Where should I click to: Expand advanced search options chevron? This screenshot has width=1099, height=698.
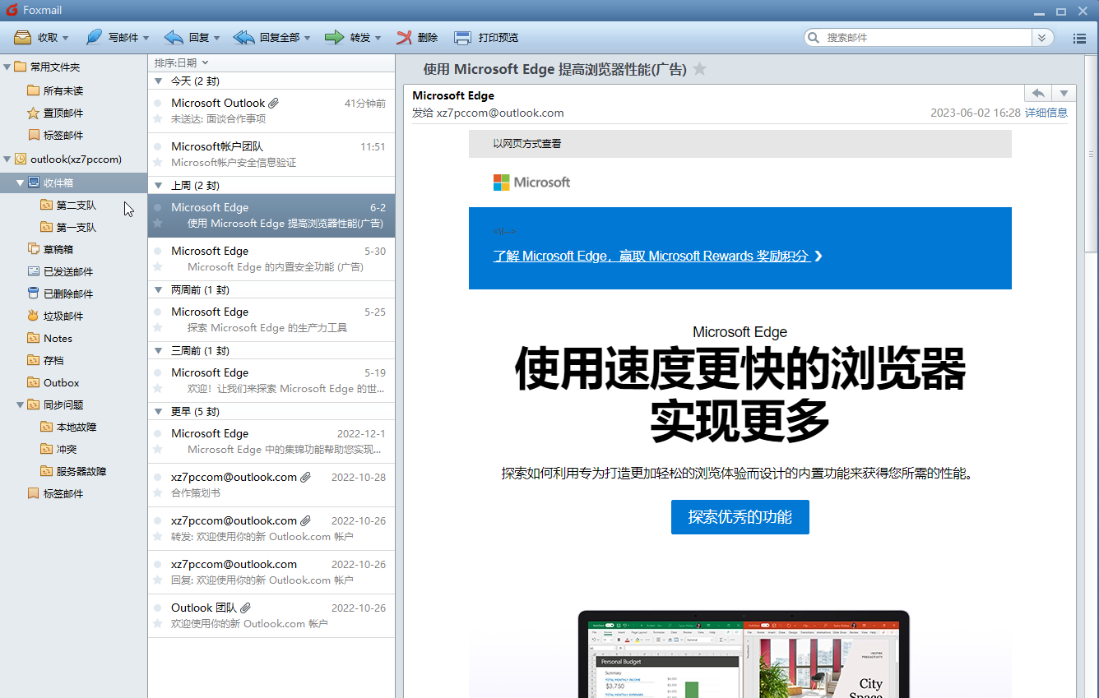click(1043, 38)
